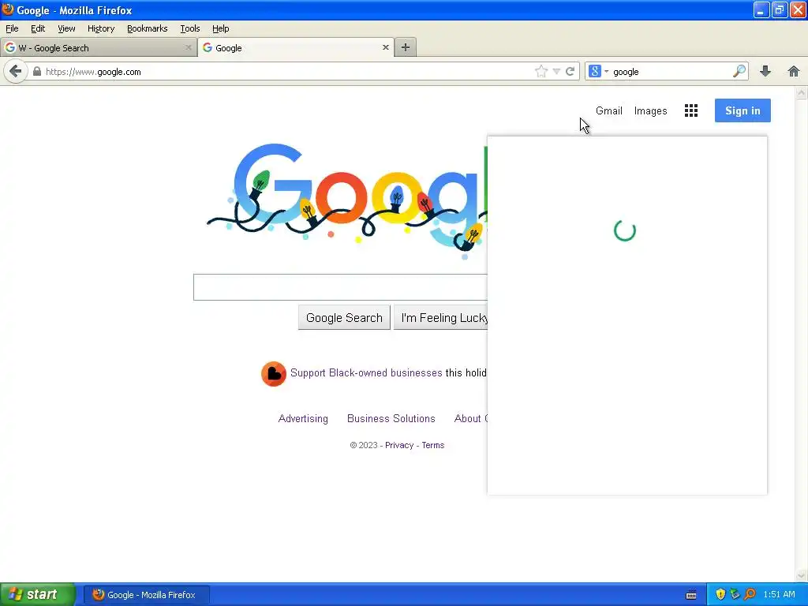Click the scrollbar down arrow
The height and width of the screenshot is (606, 808).
click(x=802, y=575)
